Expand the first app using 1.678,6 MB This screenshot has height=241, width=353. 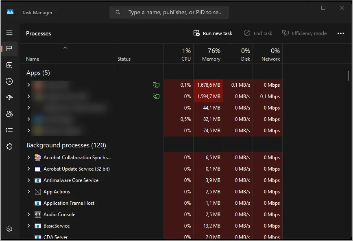(x=28, y=85)
